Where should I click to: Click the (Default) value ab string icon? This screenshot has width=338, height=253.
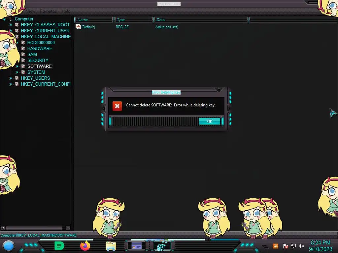(78, 27)
